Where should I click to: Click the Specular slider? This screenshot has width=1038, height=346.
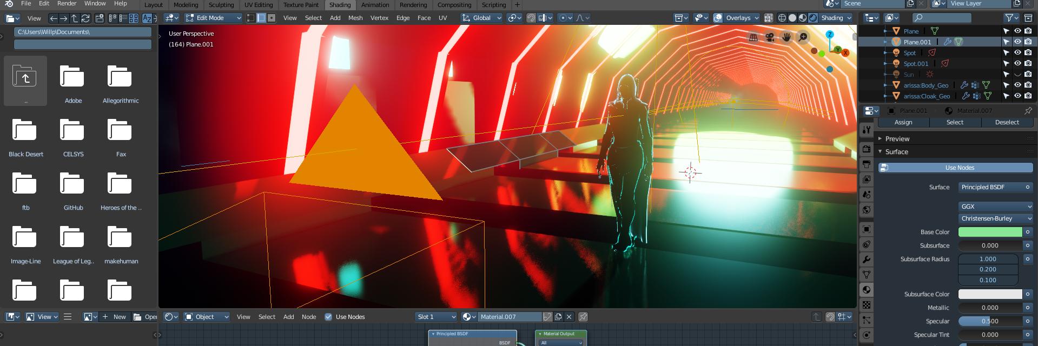click(x=990, y=321)
